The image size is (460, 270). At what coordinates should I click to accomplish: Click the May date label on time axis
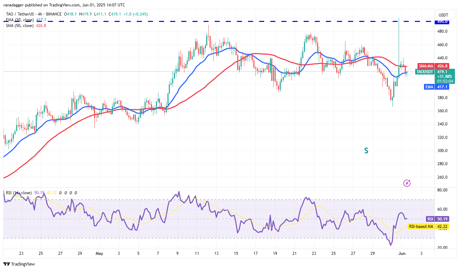(x=100, y=253)
